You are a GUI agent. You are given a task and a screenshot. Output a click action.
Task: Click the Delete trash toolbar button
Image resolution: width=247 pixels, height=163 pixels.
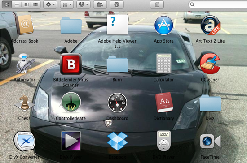coord(157,4)
